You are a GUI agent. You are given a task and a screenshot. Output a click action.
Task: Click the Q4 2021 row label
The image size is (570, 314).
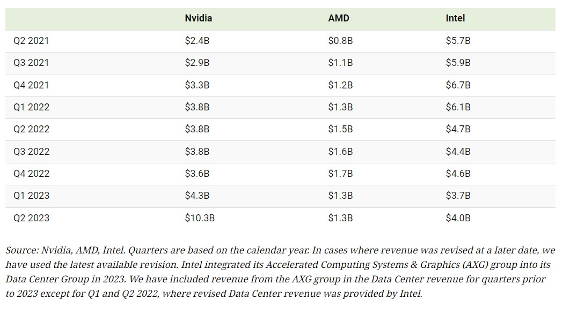tap(31, 85)
